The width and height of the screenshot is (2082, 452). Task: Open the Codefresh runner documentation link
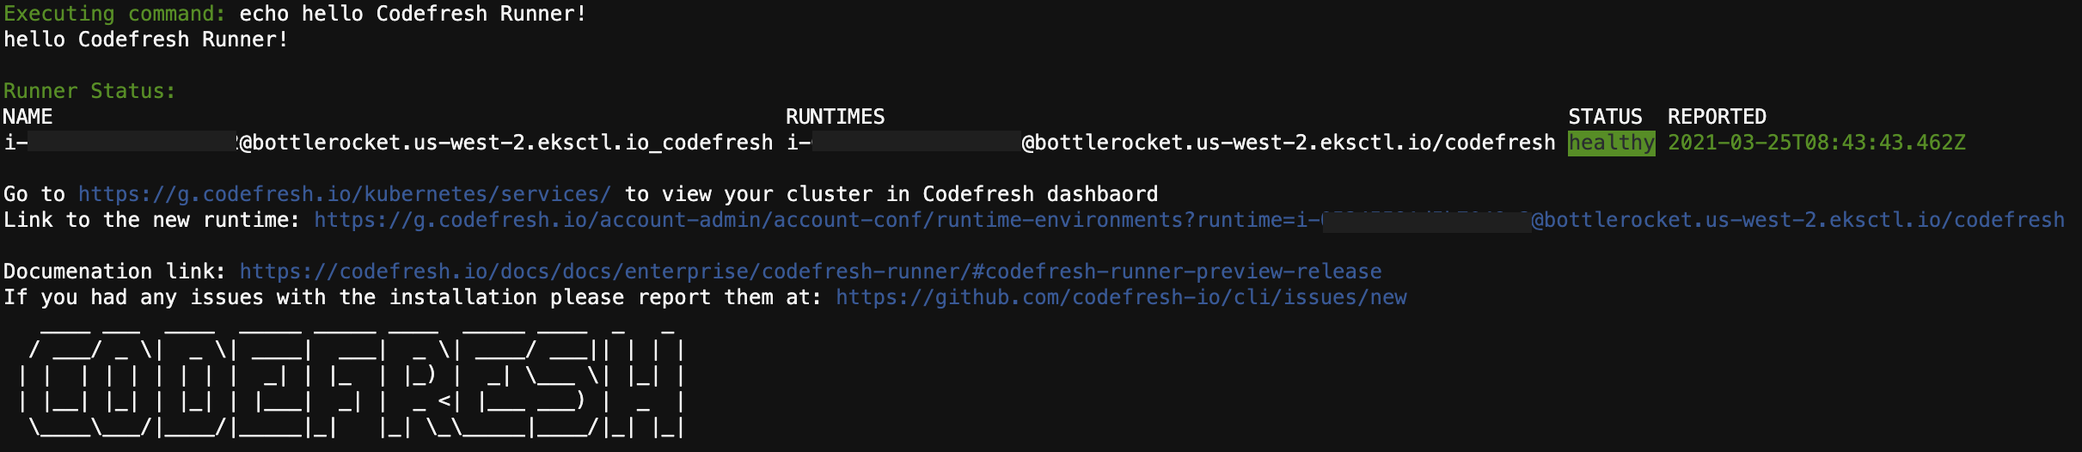(810, 272)
